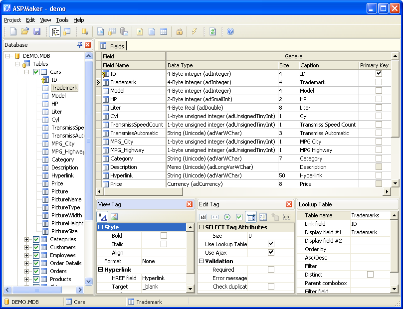403x309 pixels.
Task: Collapse the DEMO.MDB tree node
Action: point(7,56)
